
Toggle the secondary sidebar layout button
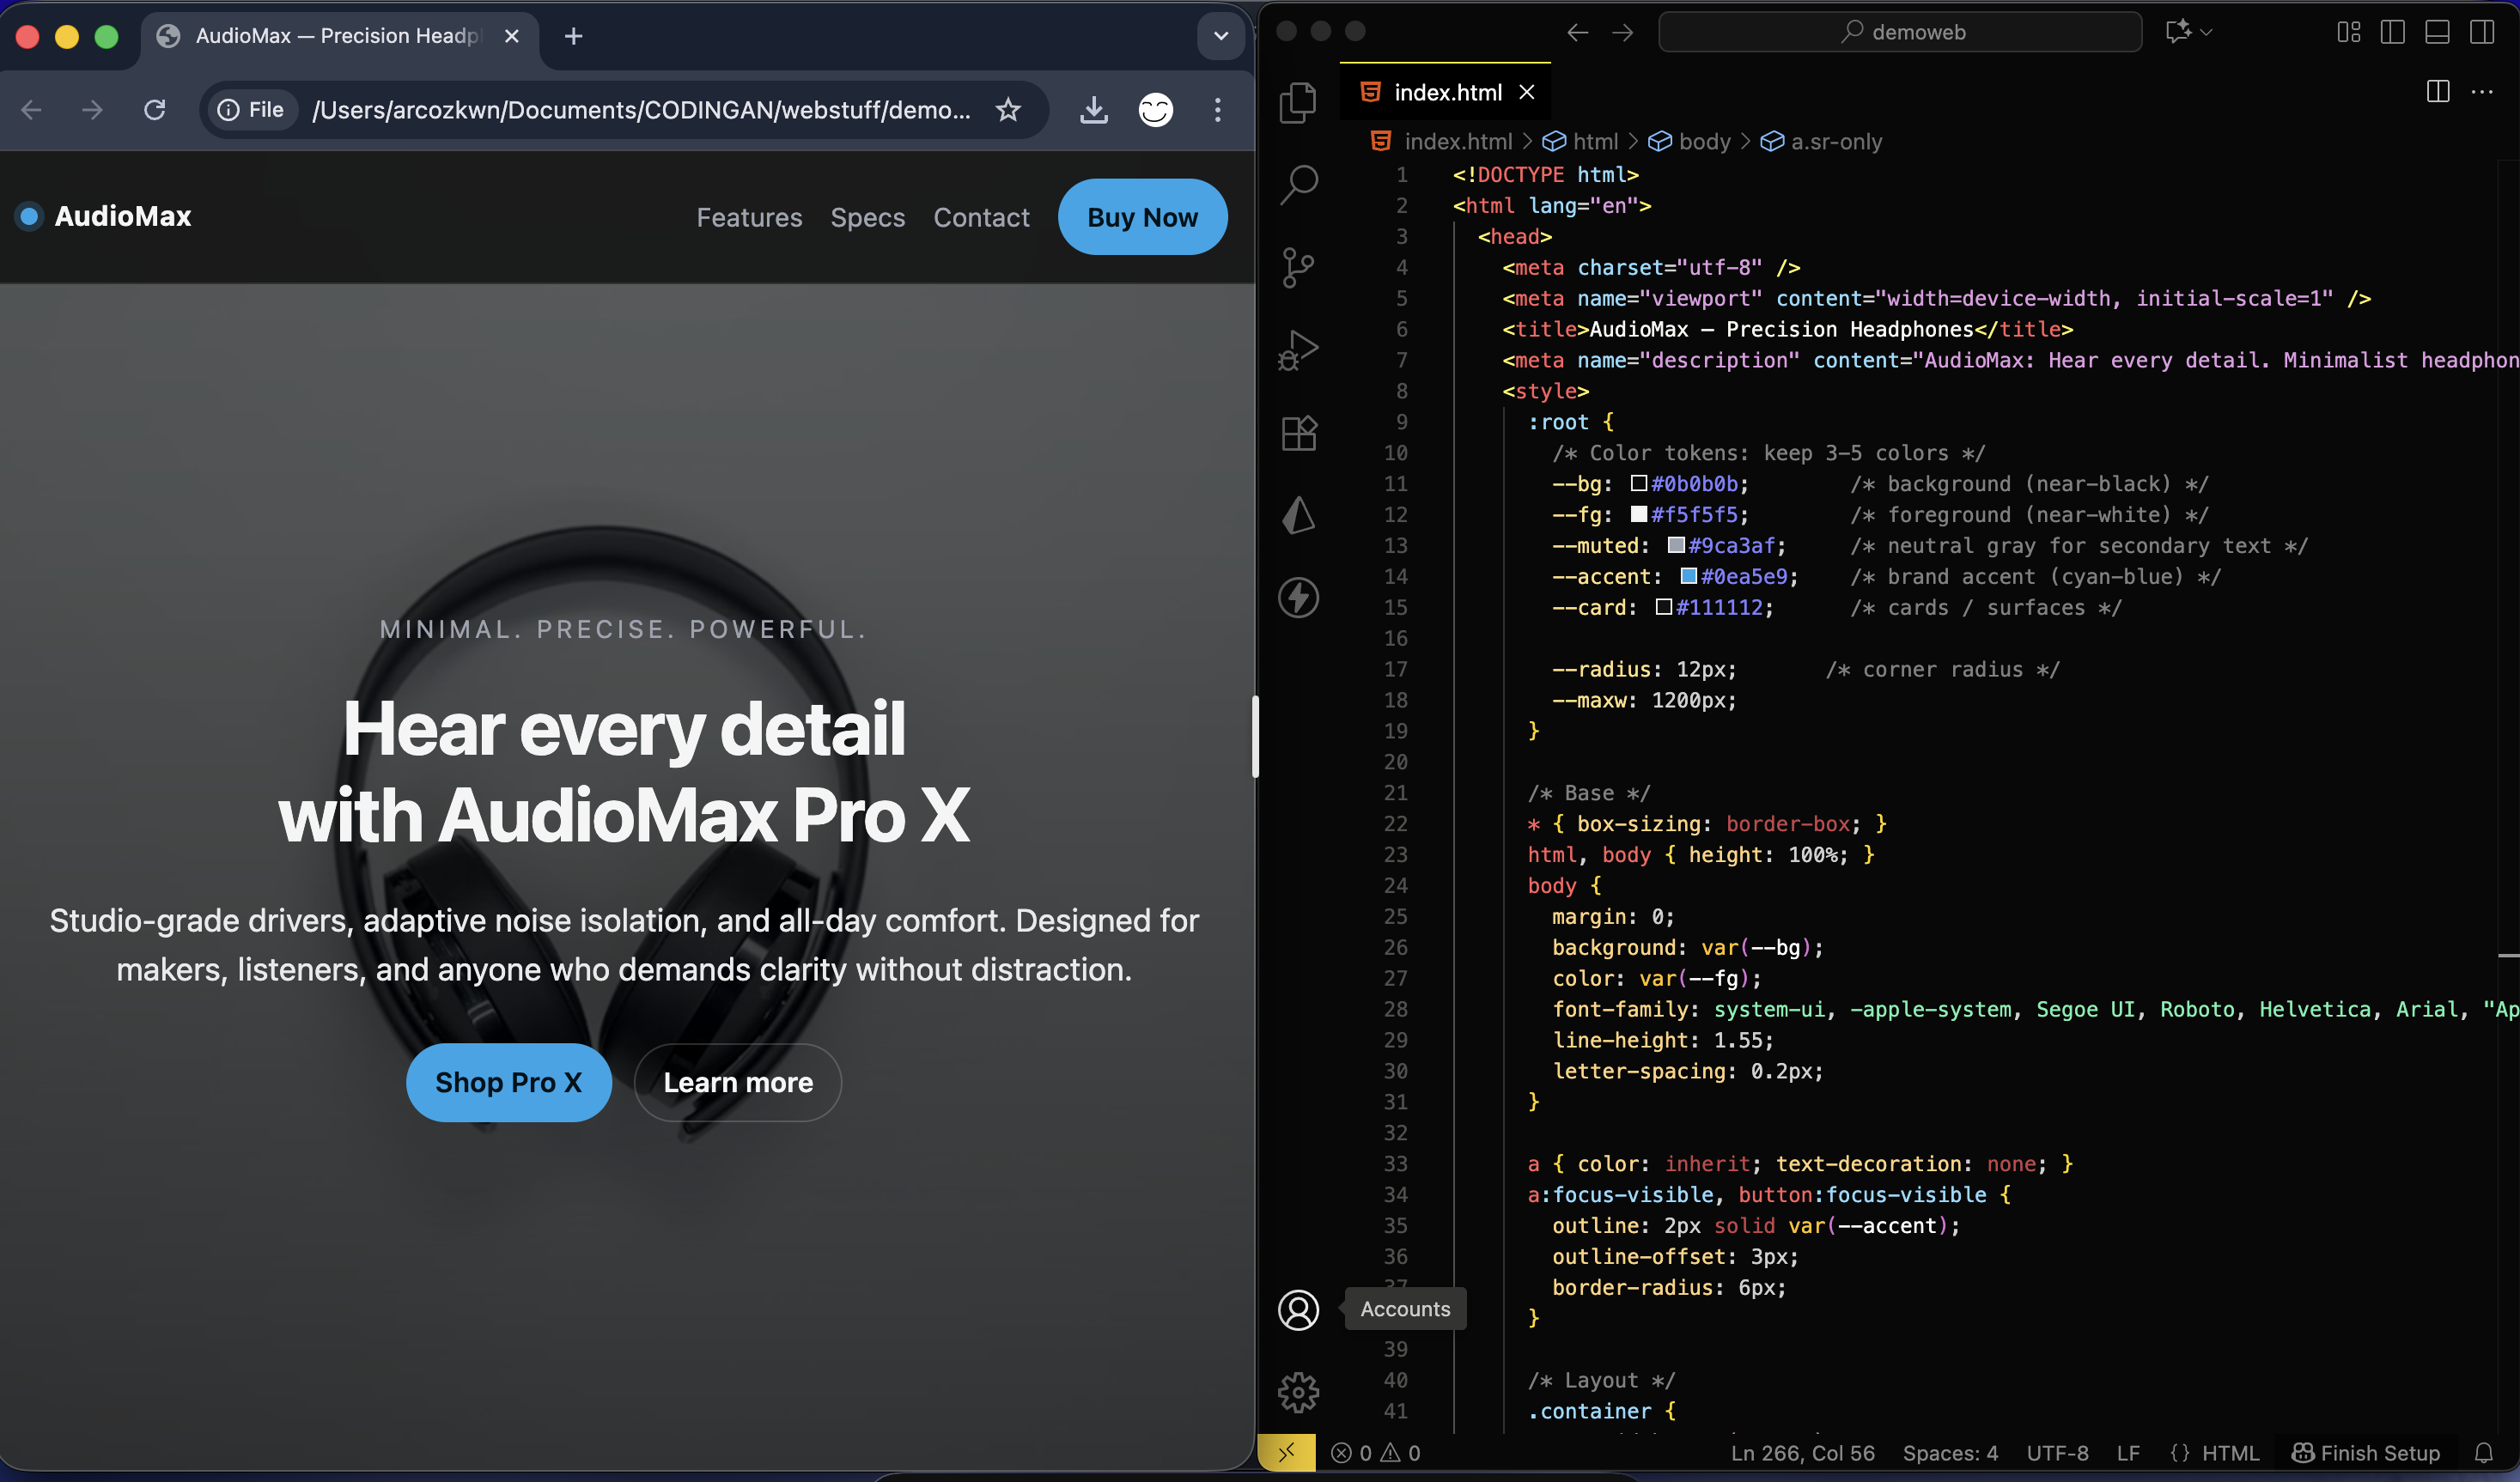coord(2481,32)
